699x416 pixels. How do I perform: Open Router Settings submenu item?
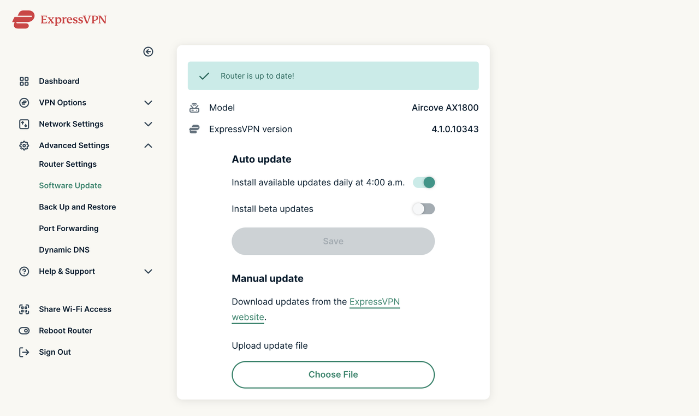(x=68, y=164)
